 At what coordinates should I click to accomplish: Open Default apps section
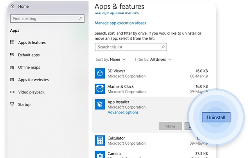pos(29,55)
